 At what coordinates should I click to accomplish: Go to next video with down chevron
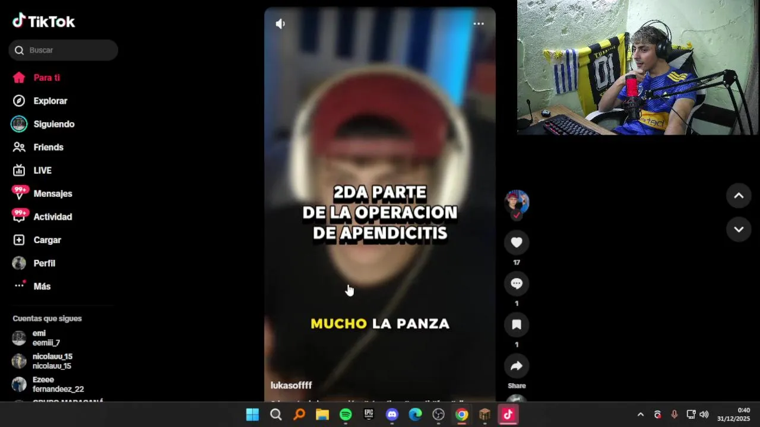(739, 230)
